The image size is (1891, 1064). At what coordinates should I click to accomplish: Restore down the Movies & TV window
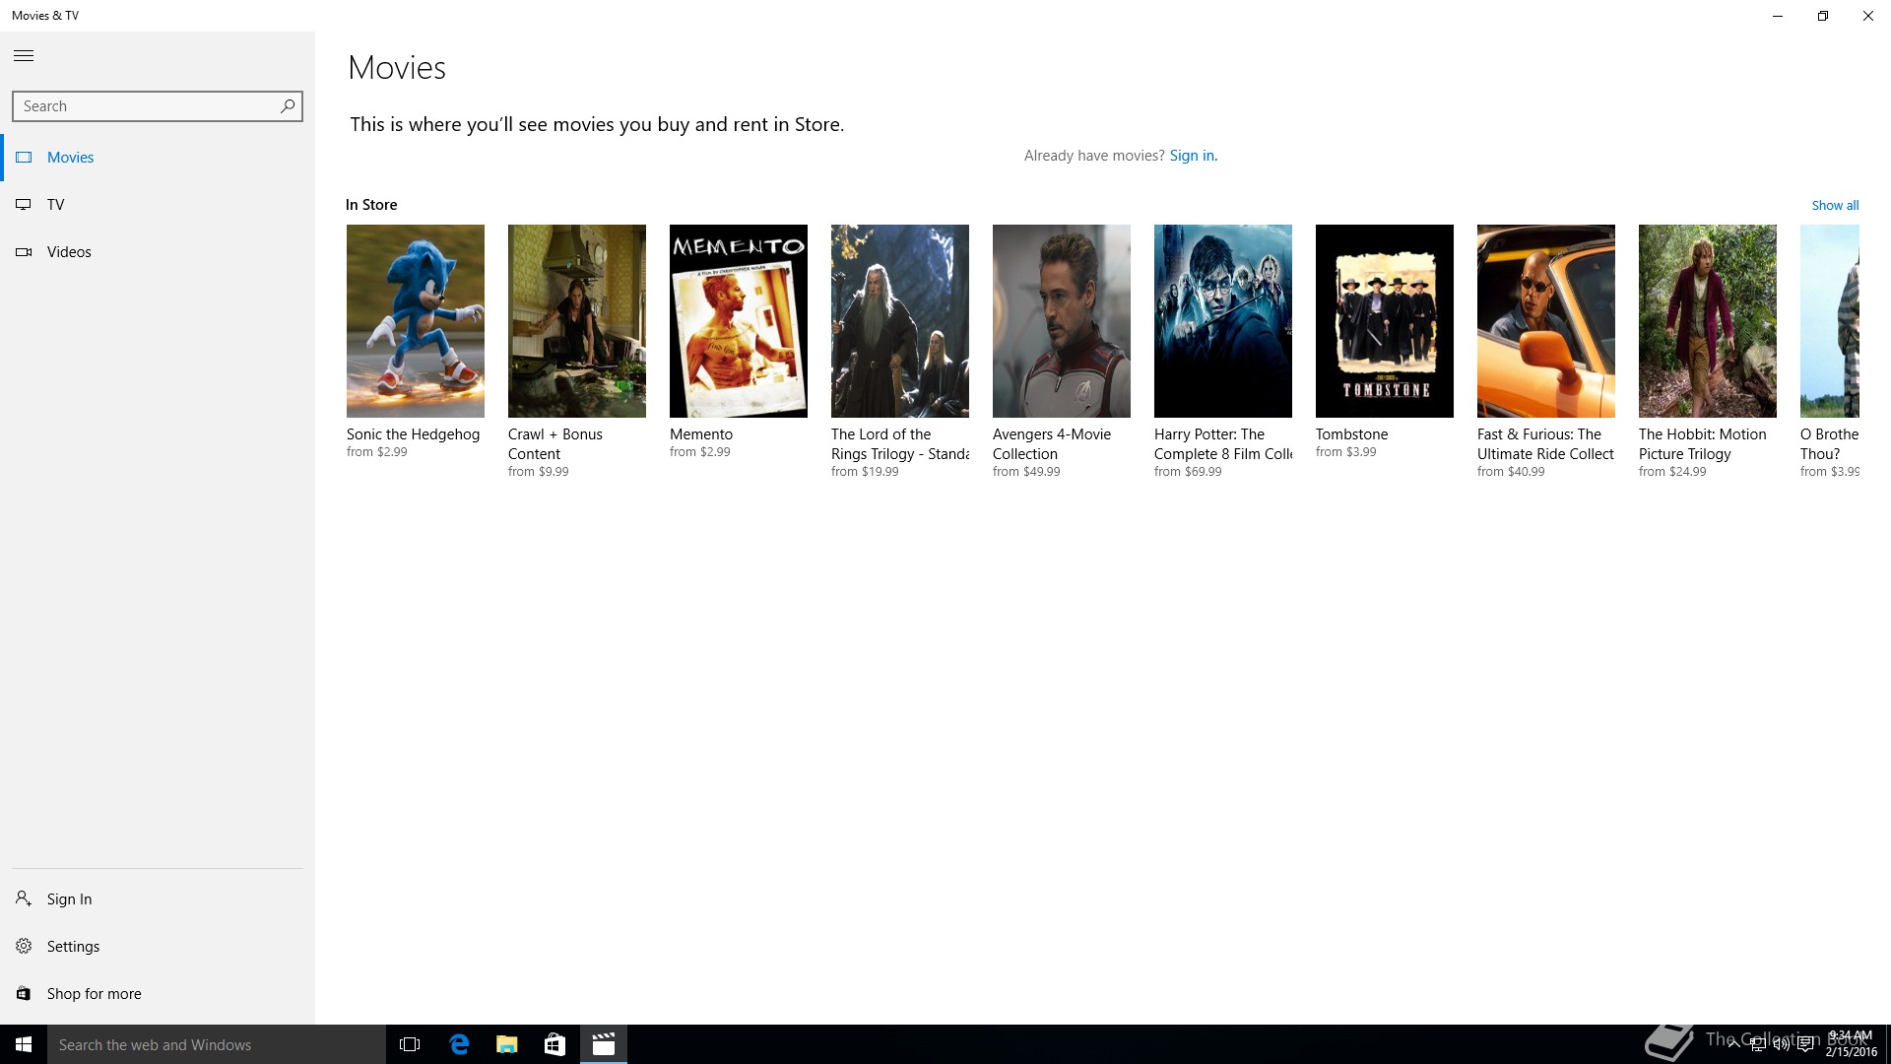[x=1823, y=16]
